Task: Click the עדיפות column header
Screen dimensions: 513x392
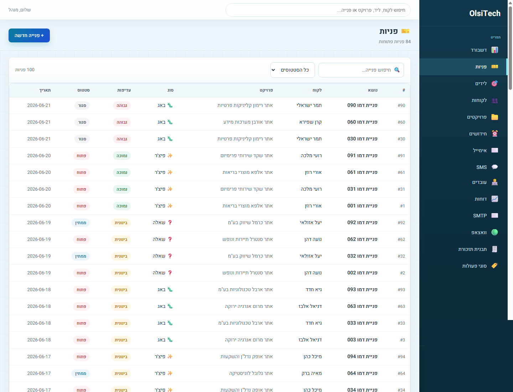Action: [x=124, y=90]
